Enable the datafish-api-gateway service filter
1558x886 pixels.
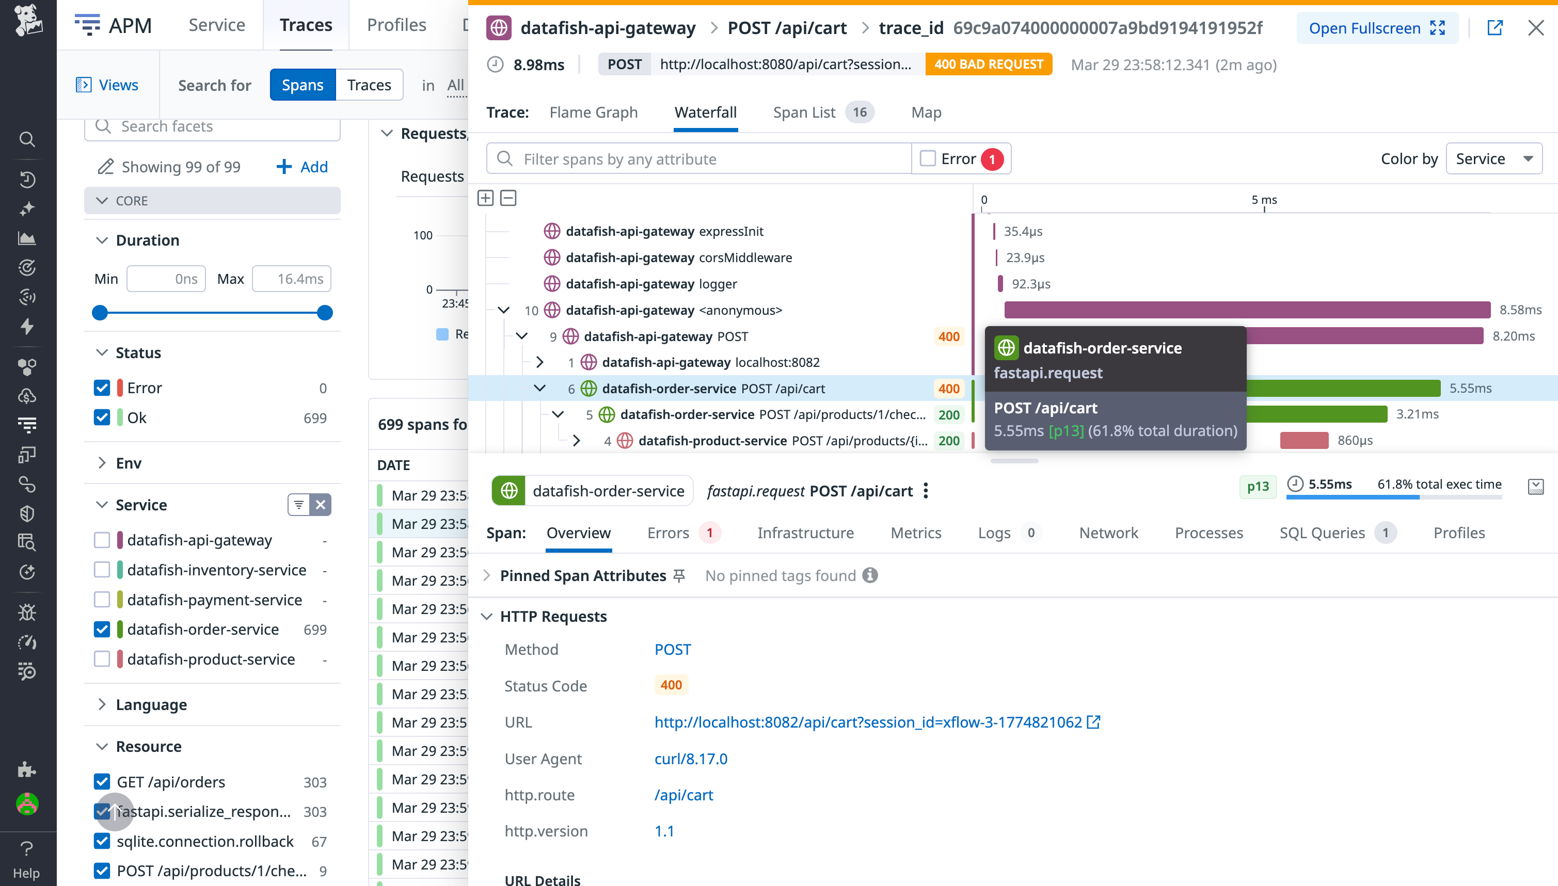(x=101, y=540)
